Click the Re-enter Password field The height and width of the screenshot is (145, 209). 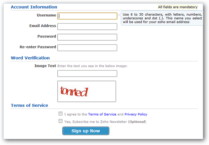(87, 48)
